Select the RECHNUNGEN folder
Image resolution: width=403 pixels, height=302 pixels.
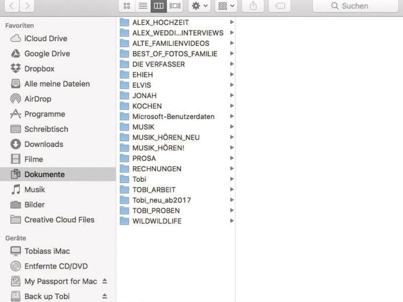click(176, 169)
